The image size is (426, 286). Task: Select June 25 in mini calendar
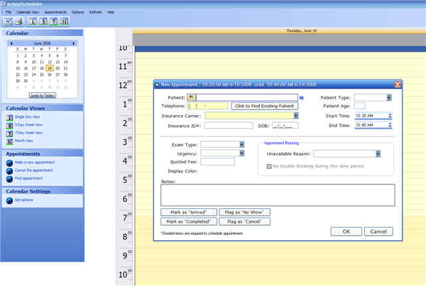tap(42, 74)
